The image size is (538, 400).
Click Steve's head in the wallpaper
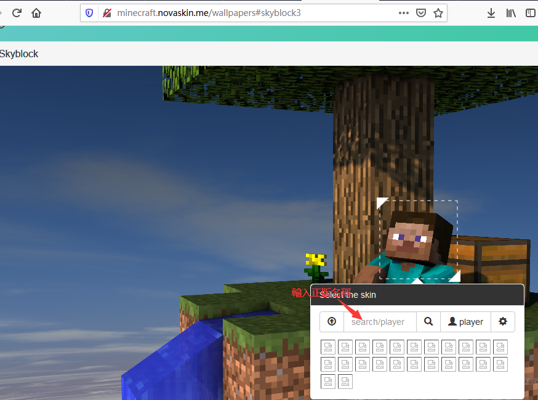pos(419,239)
